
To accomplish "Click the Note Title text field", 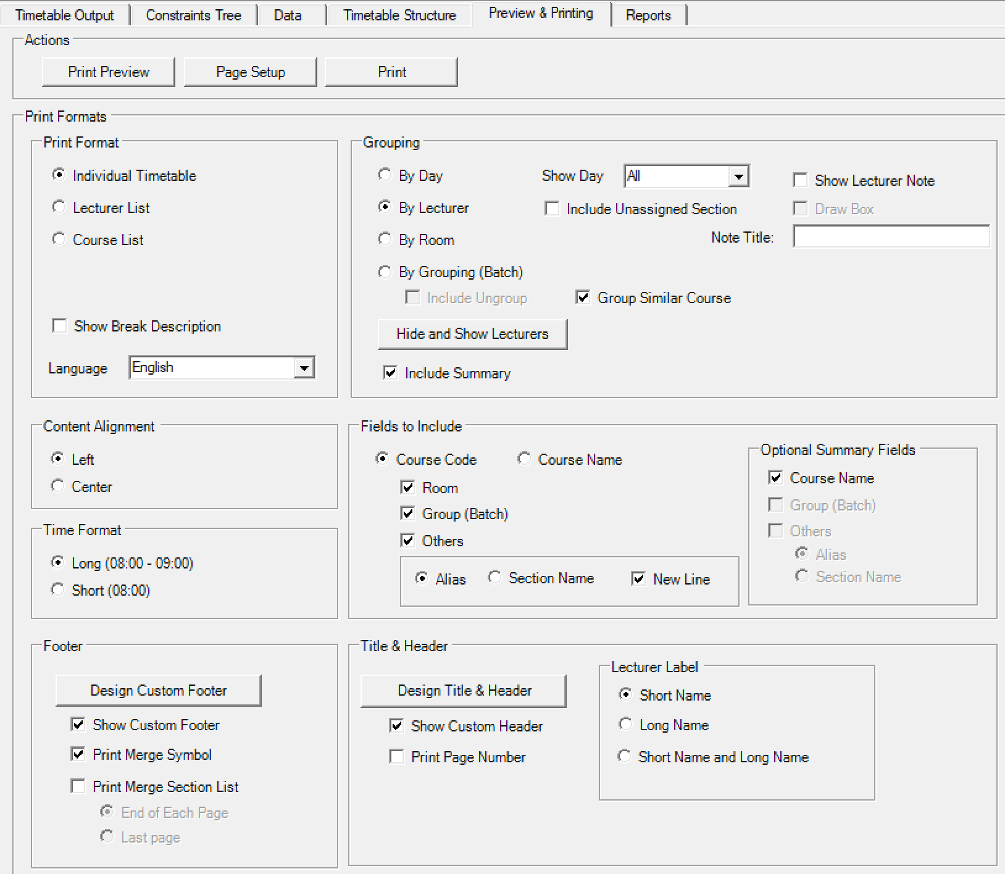I will pos(891,237).
